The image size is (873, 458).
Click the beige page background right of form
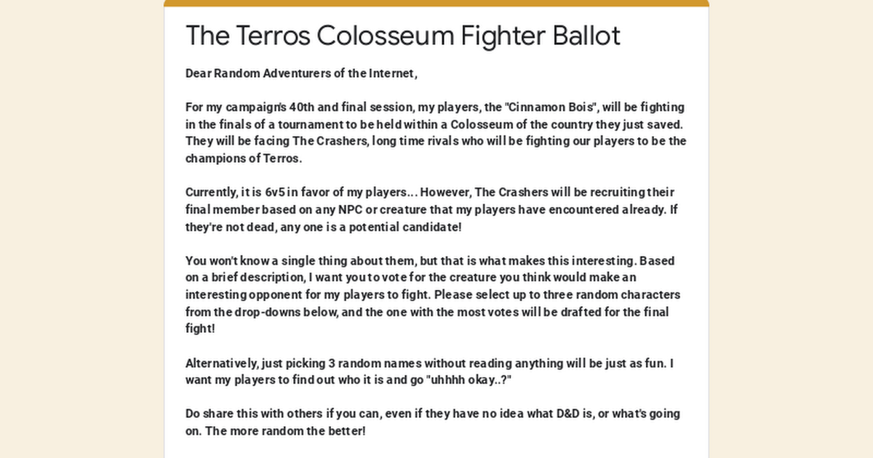point(791,229)
